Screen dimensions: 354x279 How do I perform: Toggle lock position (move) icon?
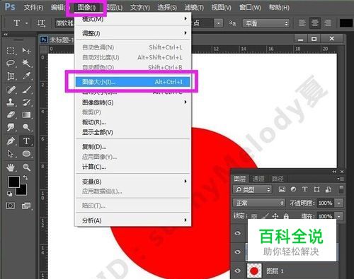[275, 216]
